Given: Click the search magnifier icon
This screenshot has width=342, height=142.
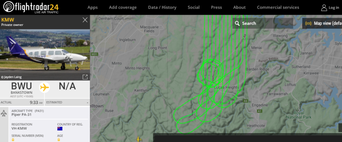Looking at the screenshot, I should [x=237, y=23].
